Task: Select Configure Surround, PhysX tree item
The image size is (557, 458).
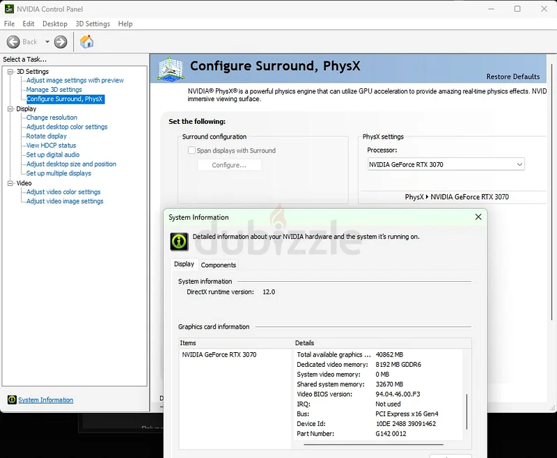Action: (65, 99)
